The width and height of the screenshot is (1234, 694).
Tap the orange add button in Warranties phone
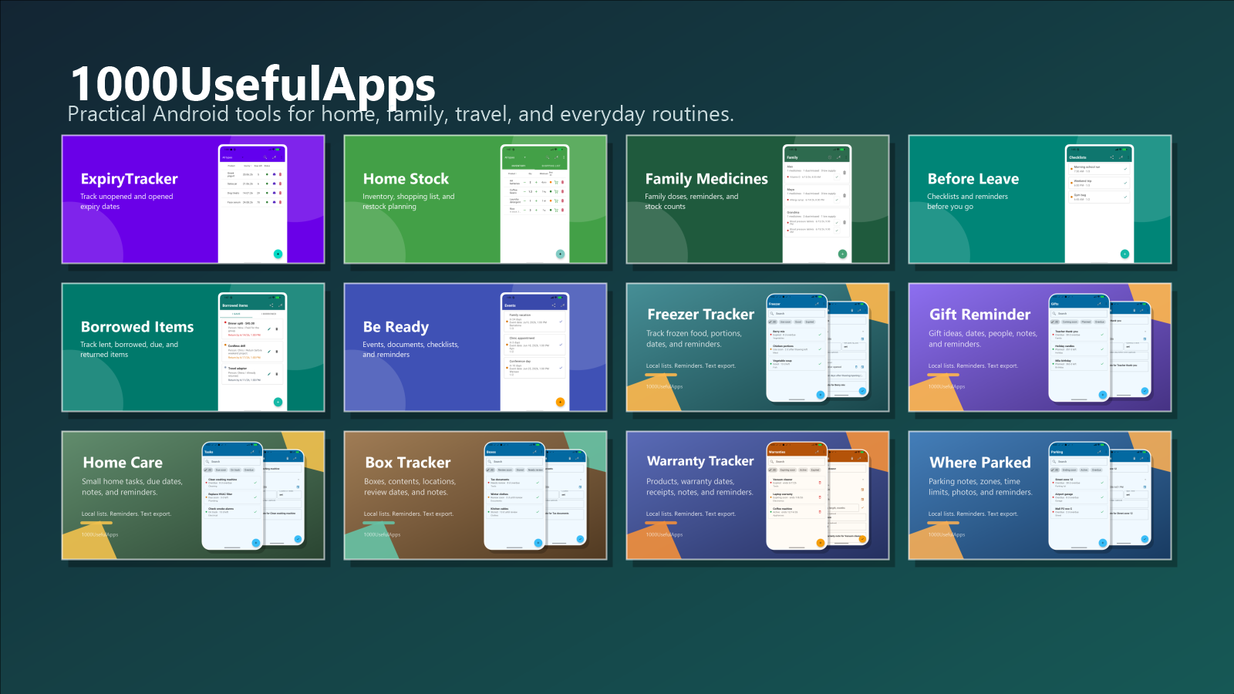(x=821, y=543)
